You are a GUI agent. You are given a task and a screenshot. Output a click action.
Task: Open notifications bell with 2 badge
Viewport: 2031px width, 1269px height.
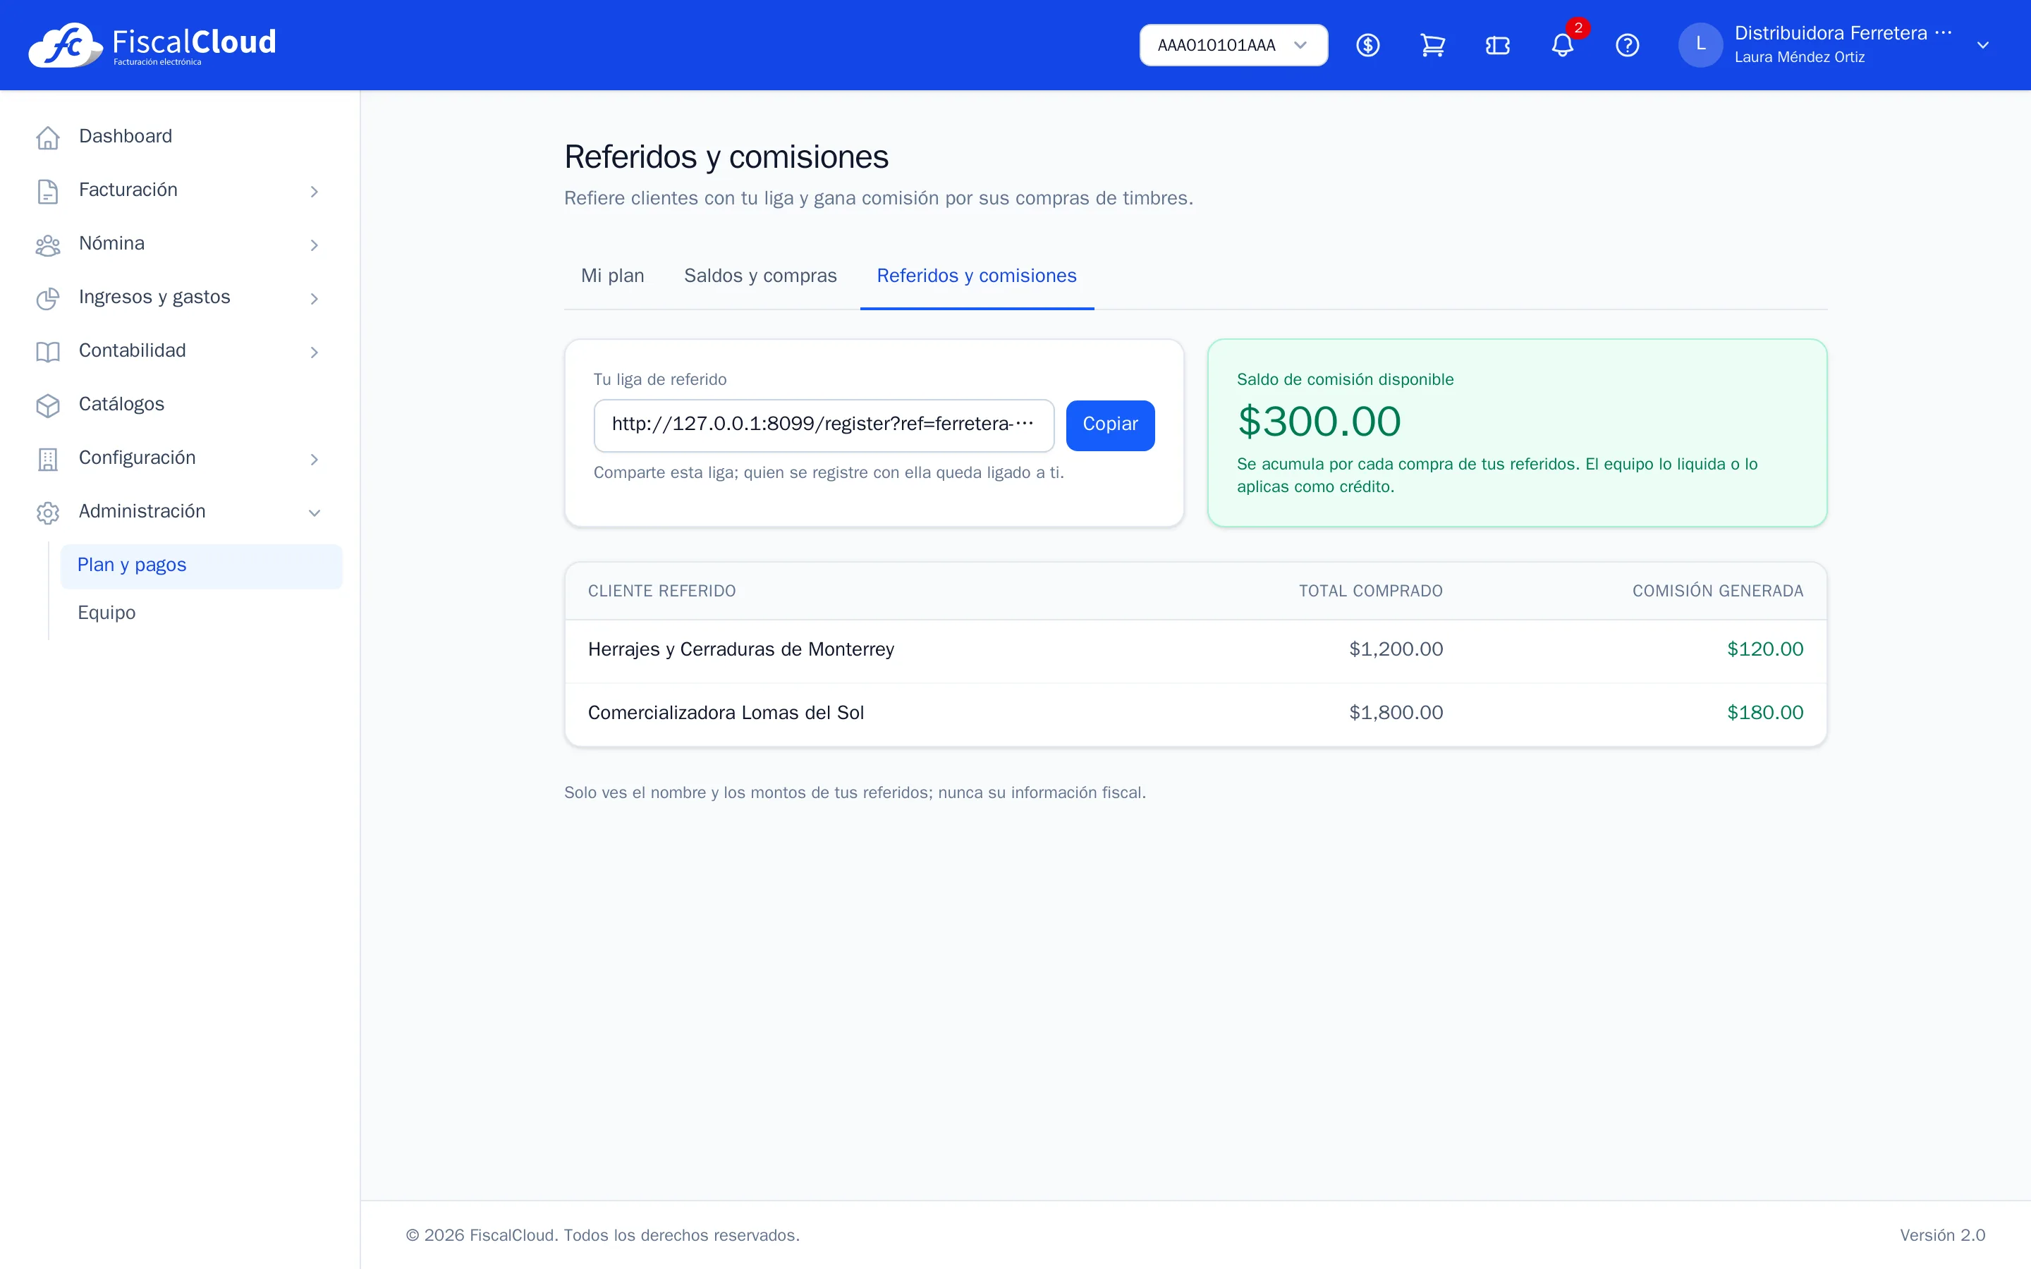1563,45
